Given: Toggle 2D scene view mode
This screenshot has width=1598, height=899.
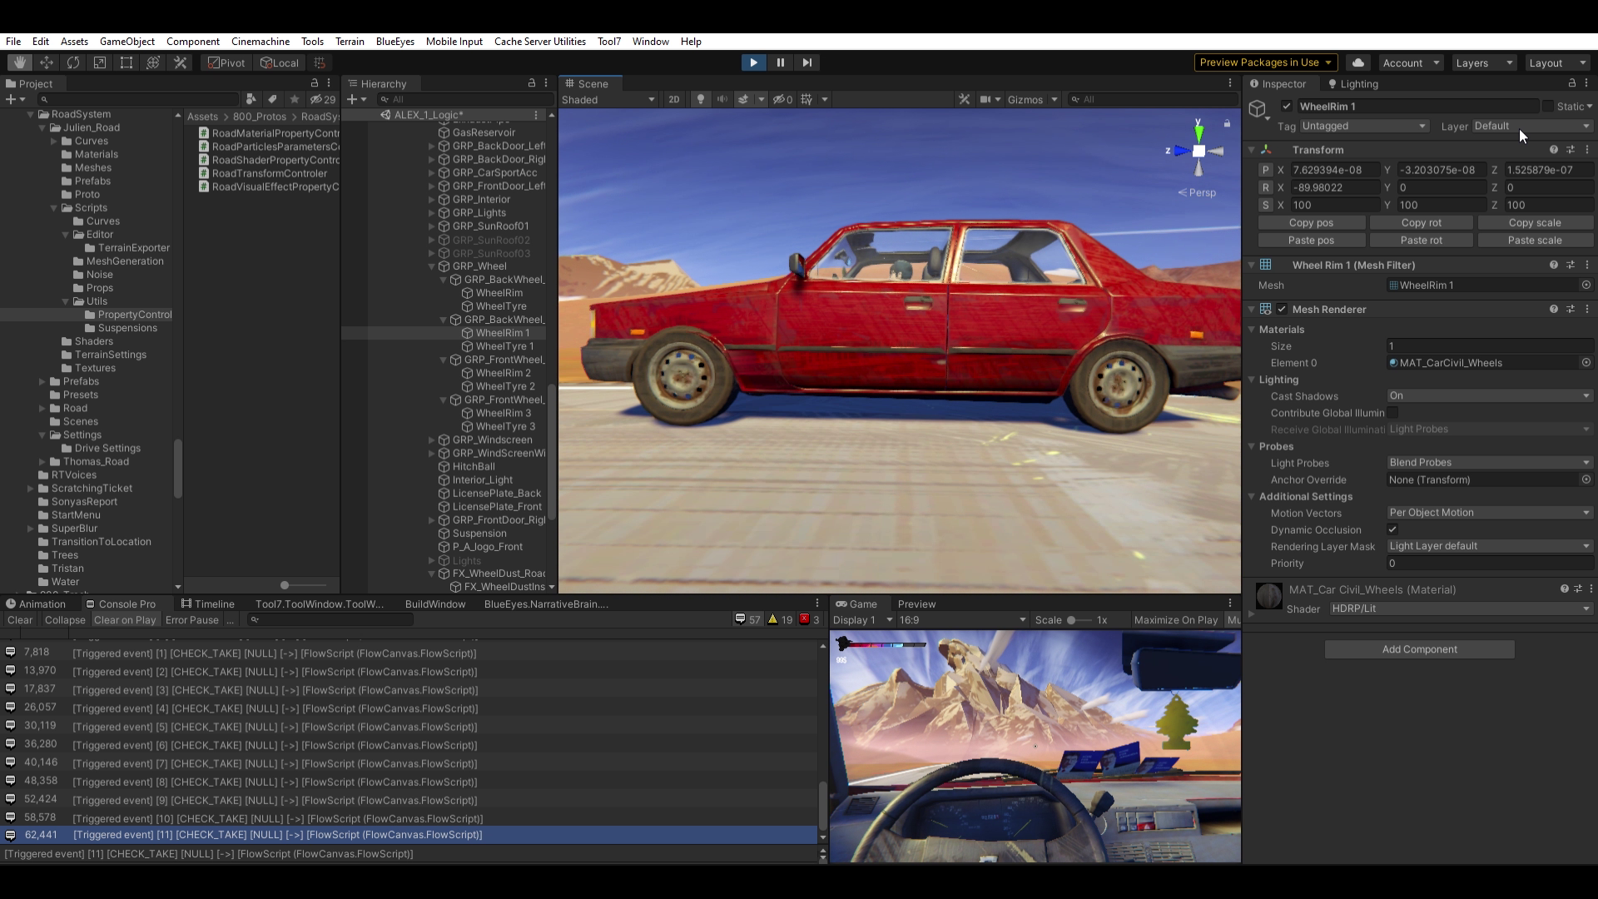Looking at the screenshot, I should (x=673, y=99).
